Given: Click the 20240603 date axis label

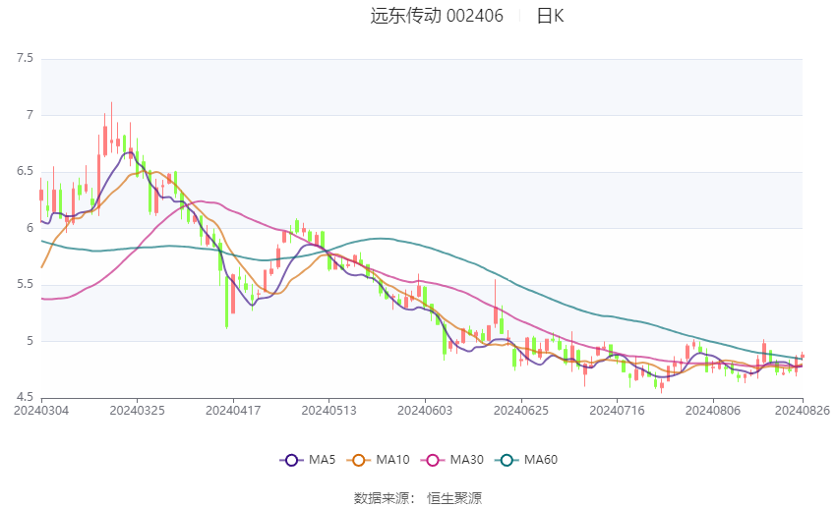Looking at the screenshot, I should pyautogui.click(x=425, y=411).
